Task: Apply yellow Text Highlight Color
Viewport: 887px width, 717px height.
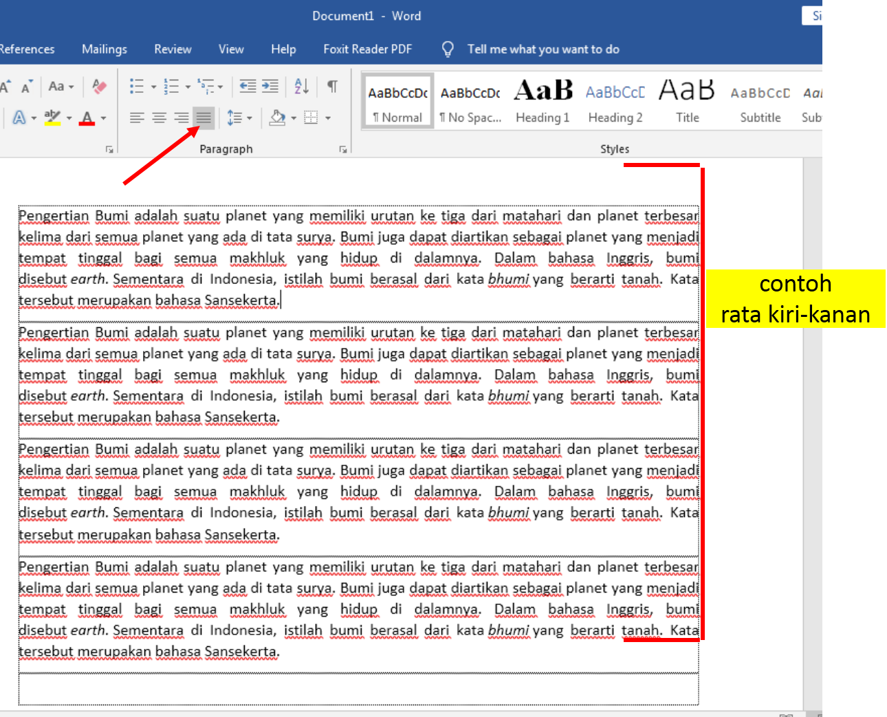Action: 54,118
